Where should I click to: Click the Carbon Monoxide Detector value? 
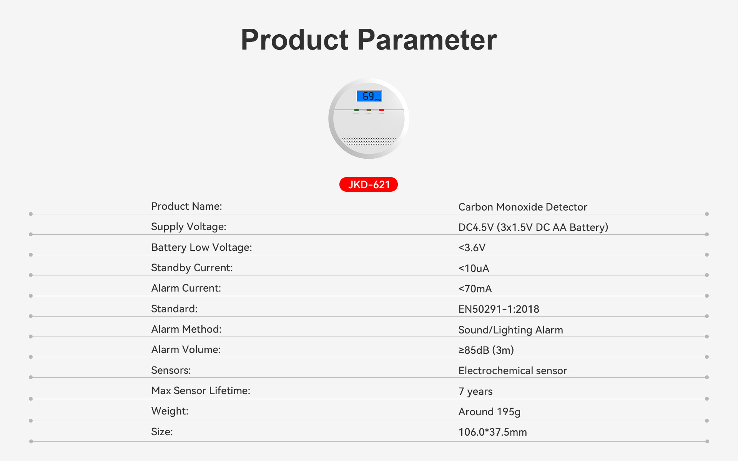click(523, 207)
